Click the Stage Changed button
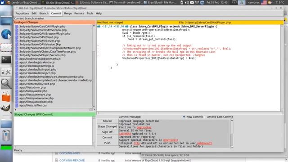The height and width of the screenshot is (162, 288). 107,126
